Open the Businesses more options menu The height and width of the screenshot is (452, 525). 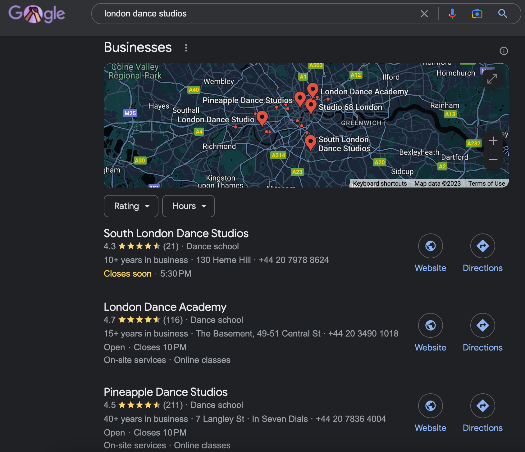[186, 48]
